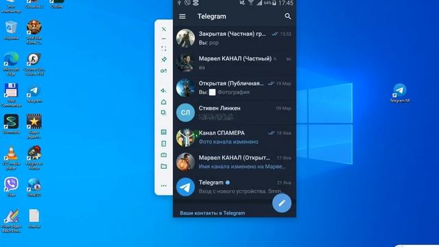Open the Стивен Линкен chat
439x247 pixels.
pyautogui.click(x=235, y=113)
